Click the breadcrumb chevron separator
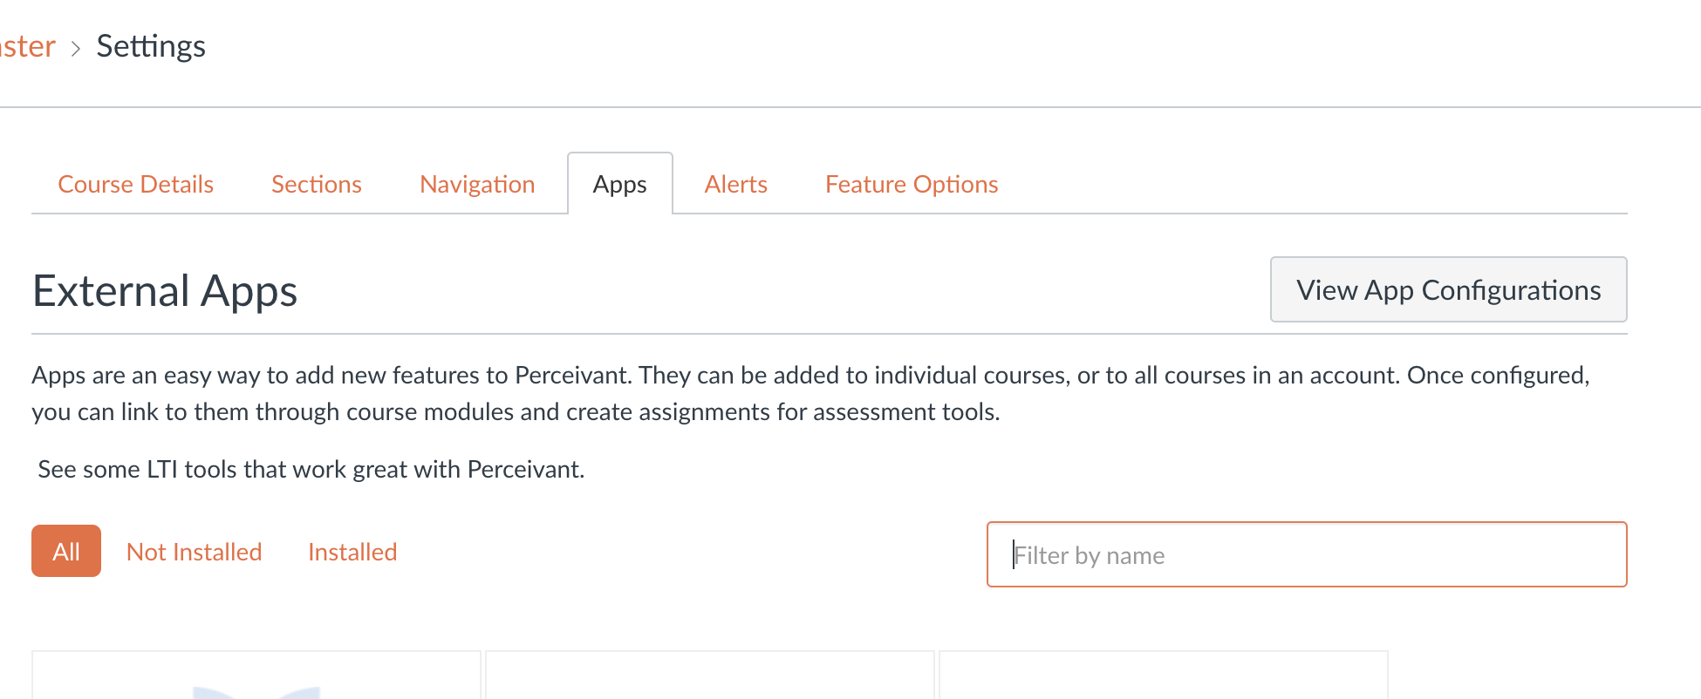The width and height of the screenshot is (1701, 699). tap(76, 48)
